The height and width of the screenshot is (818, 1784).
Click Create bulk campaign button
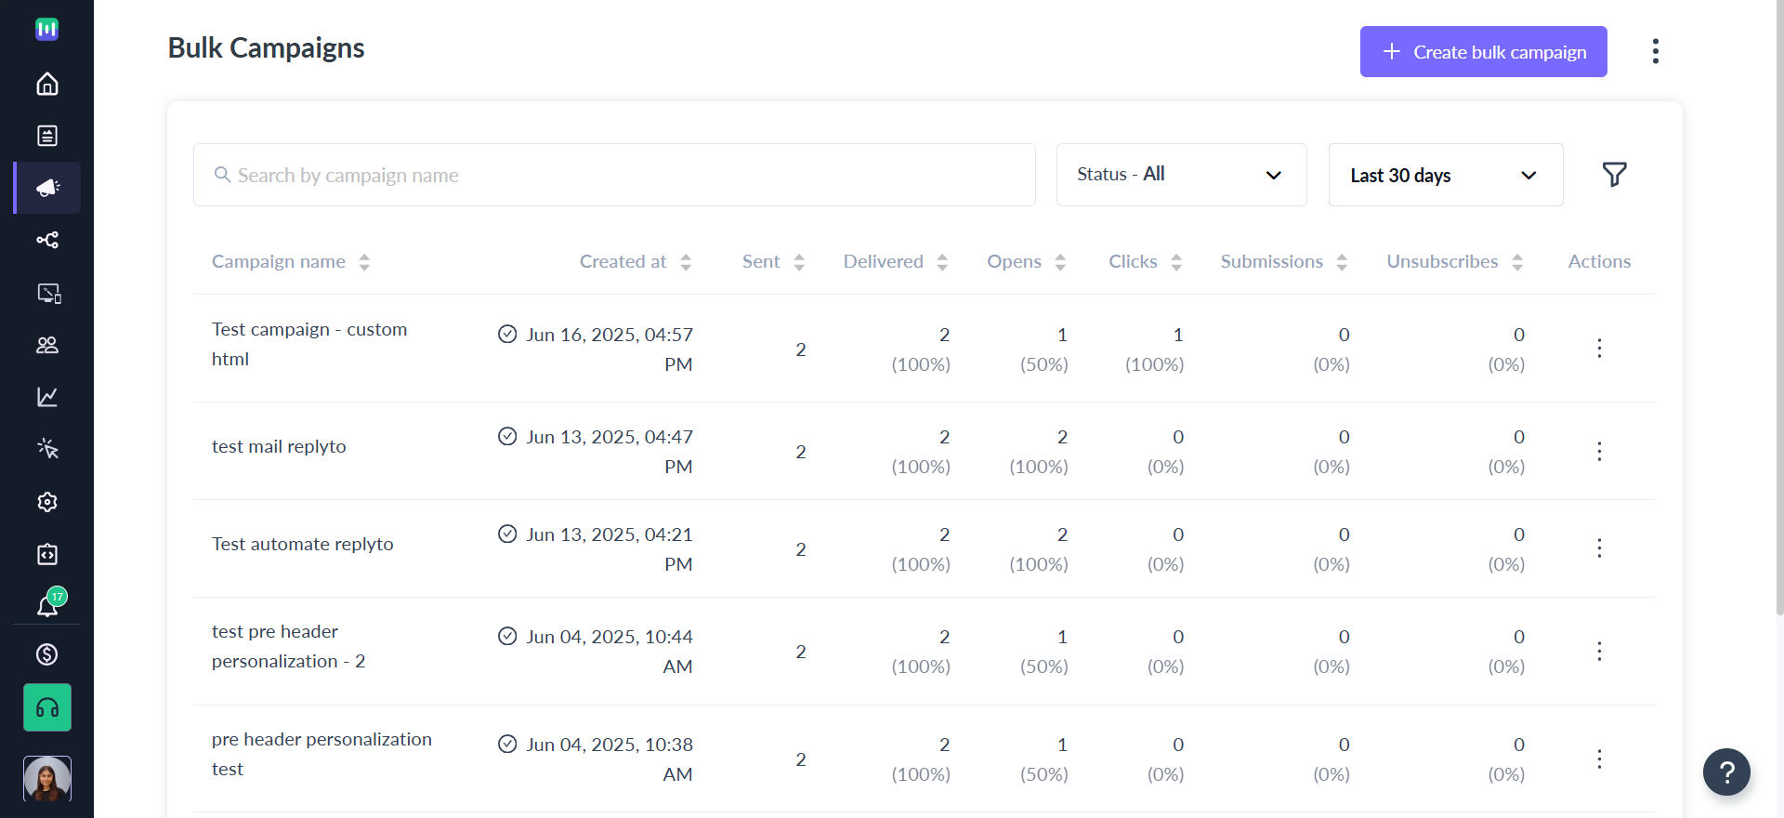[1484, 52]
